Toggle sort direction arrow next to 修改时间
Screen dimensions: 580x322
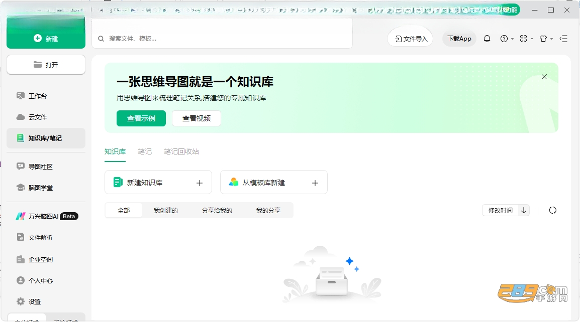[523, 211]
